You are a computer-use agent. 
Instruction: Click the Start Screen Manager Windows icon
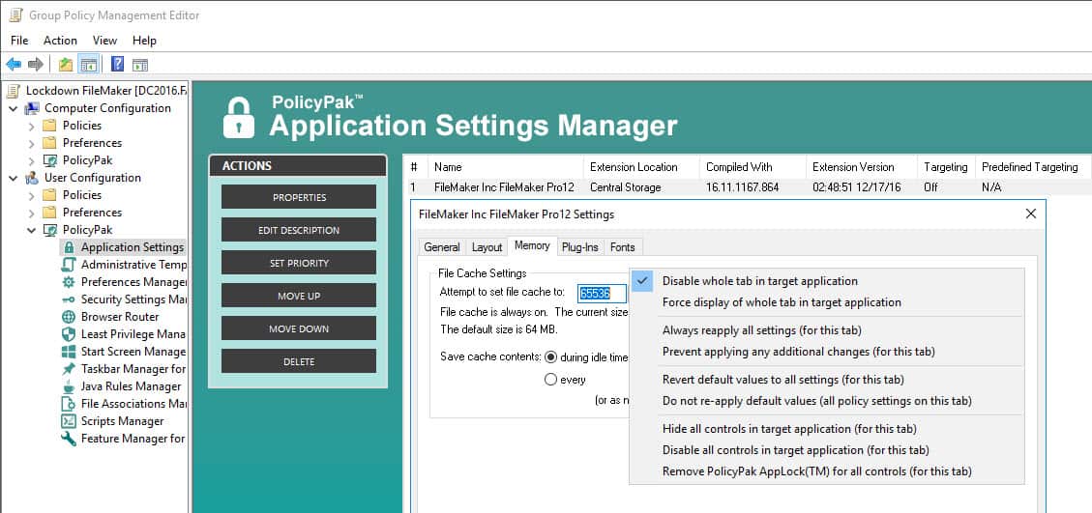click(x=69, y=352)
